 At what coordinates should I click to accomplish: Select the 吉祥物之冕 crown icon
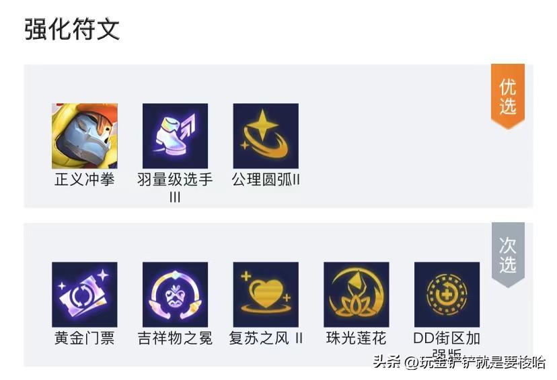click(x=175, y=295)
